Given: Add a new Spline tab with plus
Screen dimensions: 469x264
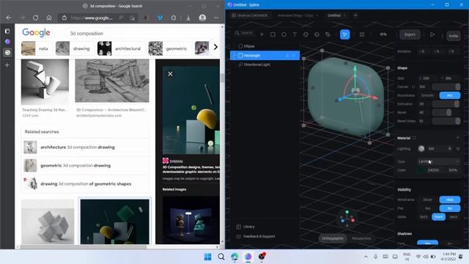Looking at the screenshot, I should [355, 15].
